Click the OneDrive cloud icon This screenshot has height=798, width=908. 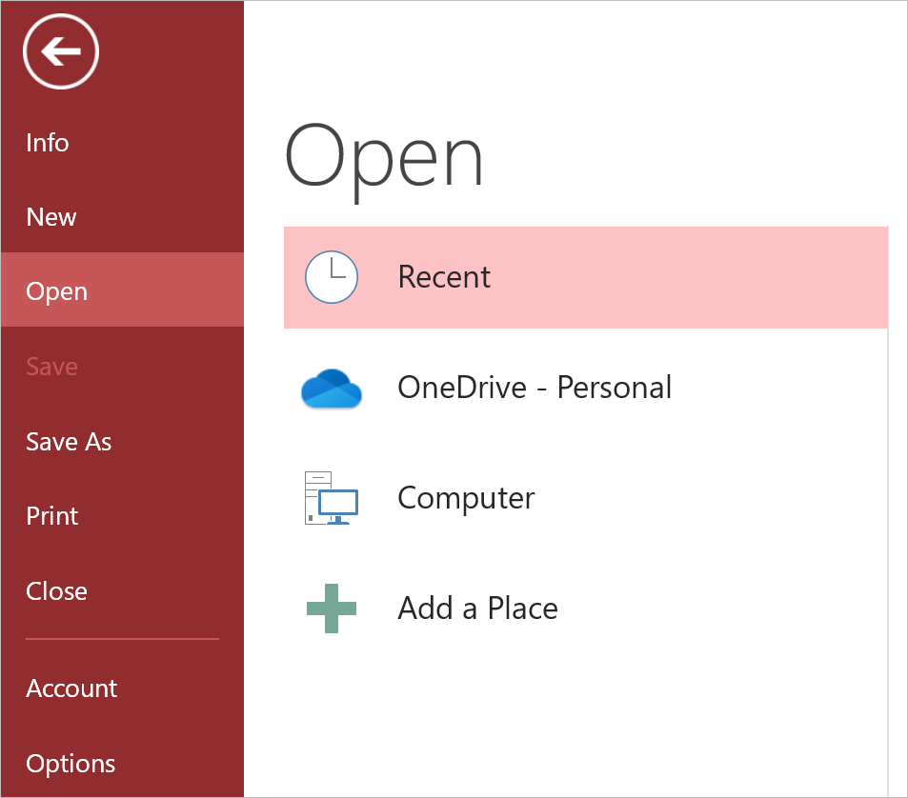point(332,389)
